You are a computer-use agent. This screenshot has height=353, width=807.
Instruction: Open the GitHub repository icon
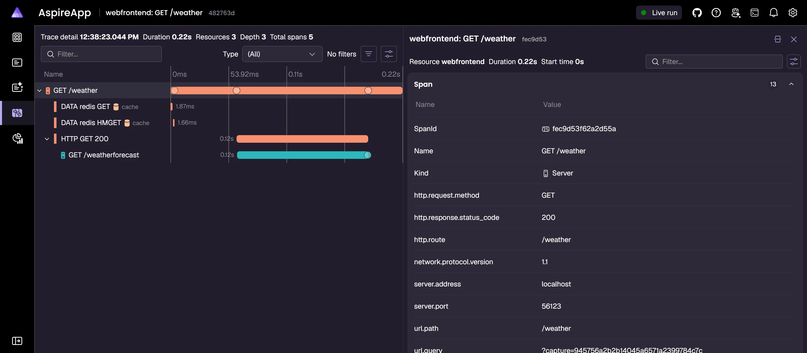697,13
